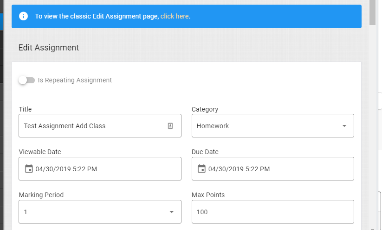Click the Max Points field label
The height and width of the screenshot is (230, 382).
(x=208, y=195)
